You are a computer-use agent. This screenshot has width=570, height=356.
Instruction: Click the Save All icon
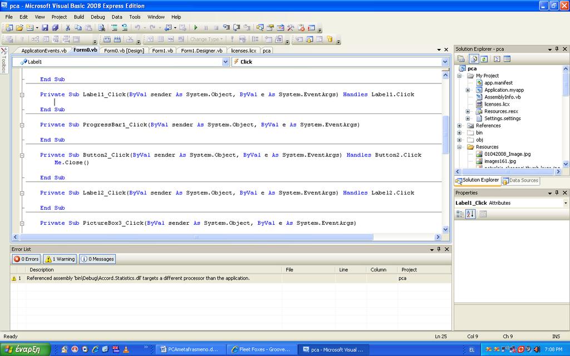tap(55, 28)
